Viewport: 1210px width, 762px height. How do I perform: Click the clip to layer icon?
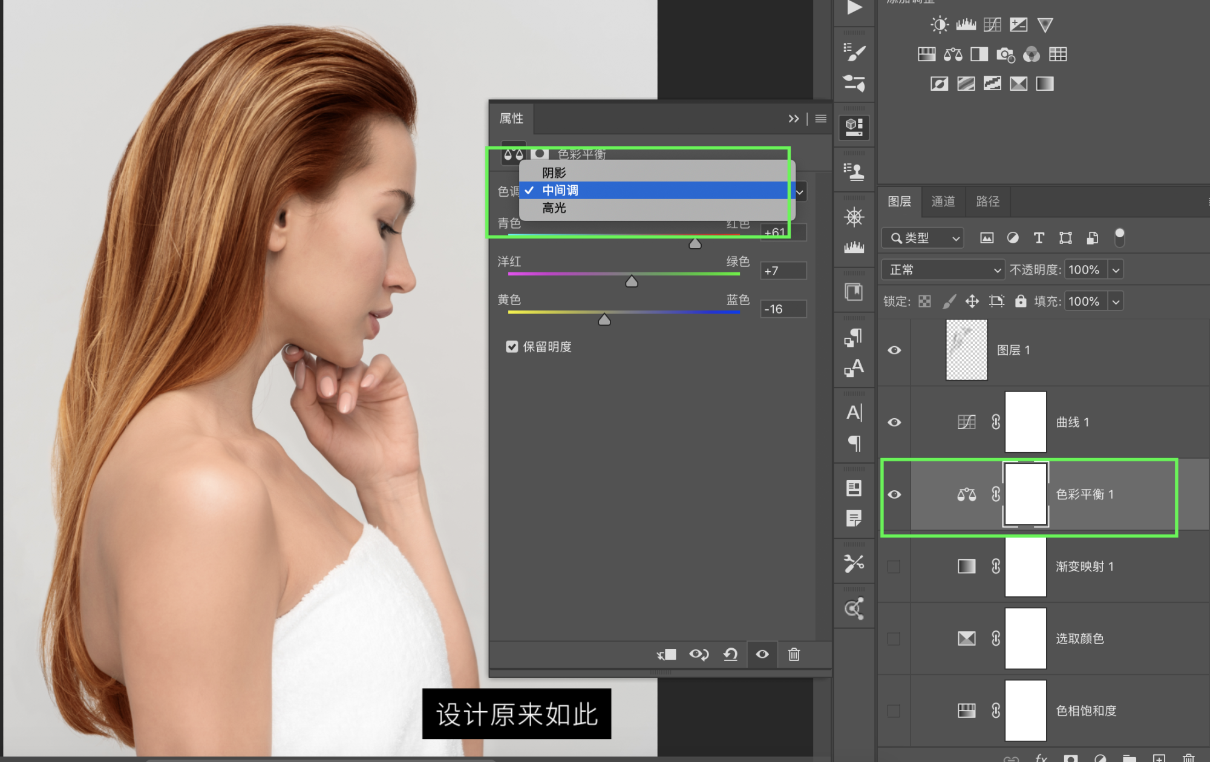pos(667,654)
